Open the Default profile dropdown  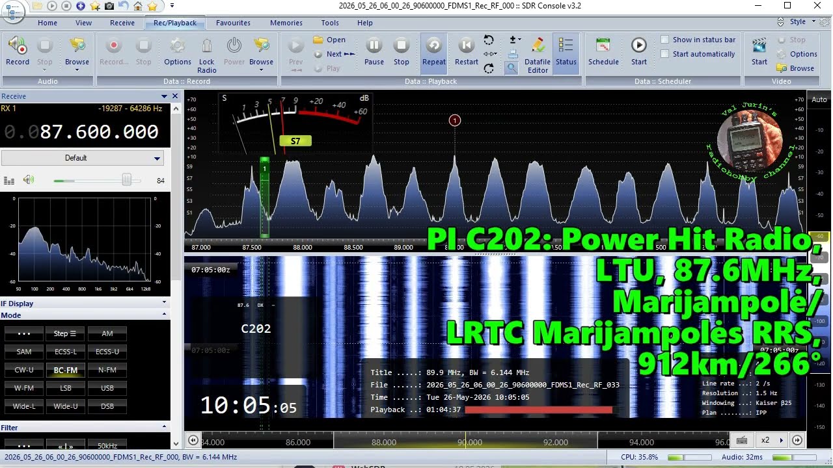(82, 158)
